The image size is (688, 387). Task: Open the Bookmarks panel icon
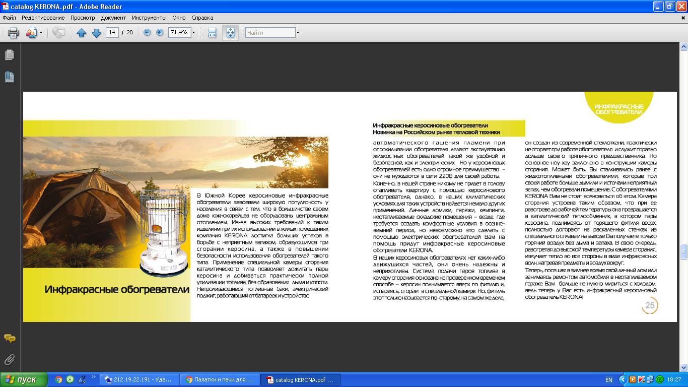coord(9,77)
